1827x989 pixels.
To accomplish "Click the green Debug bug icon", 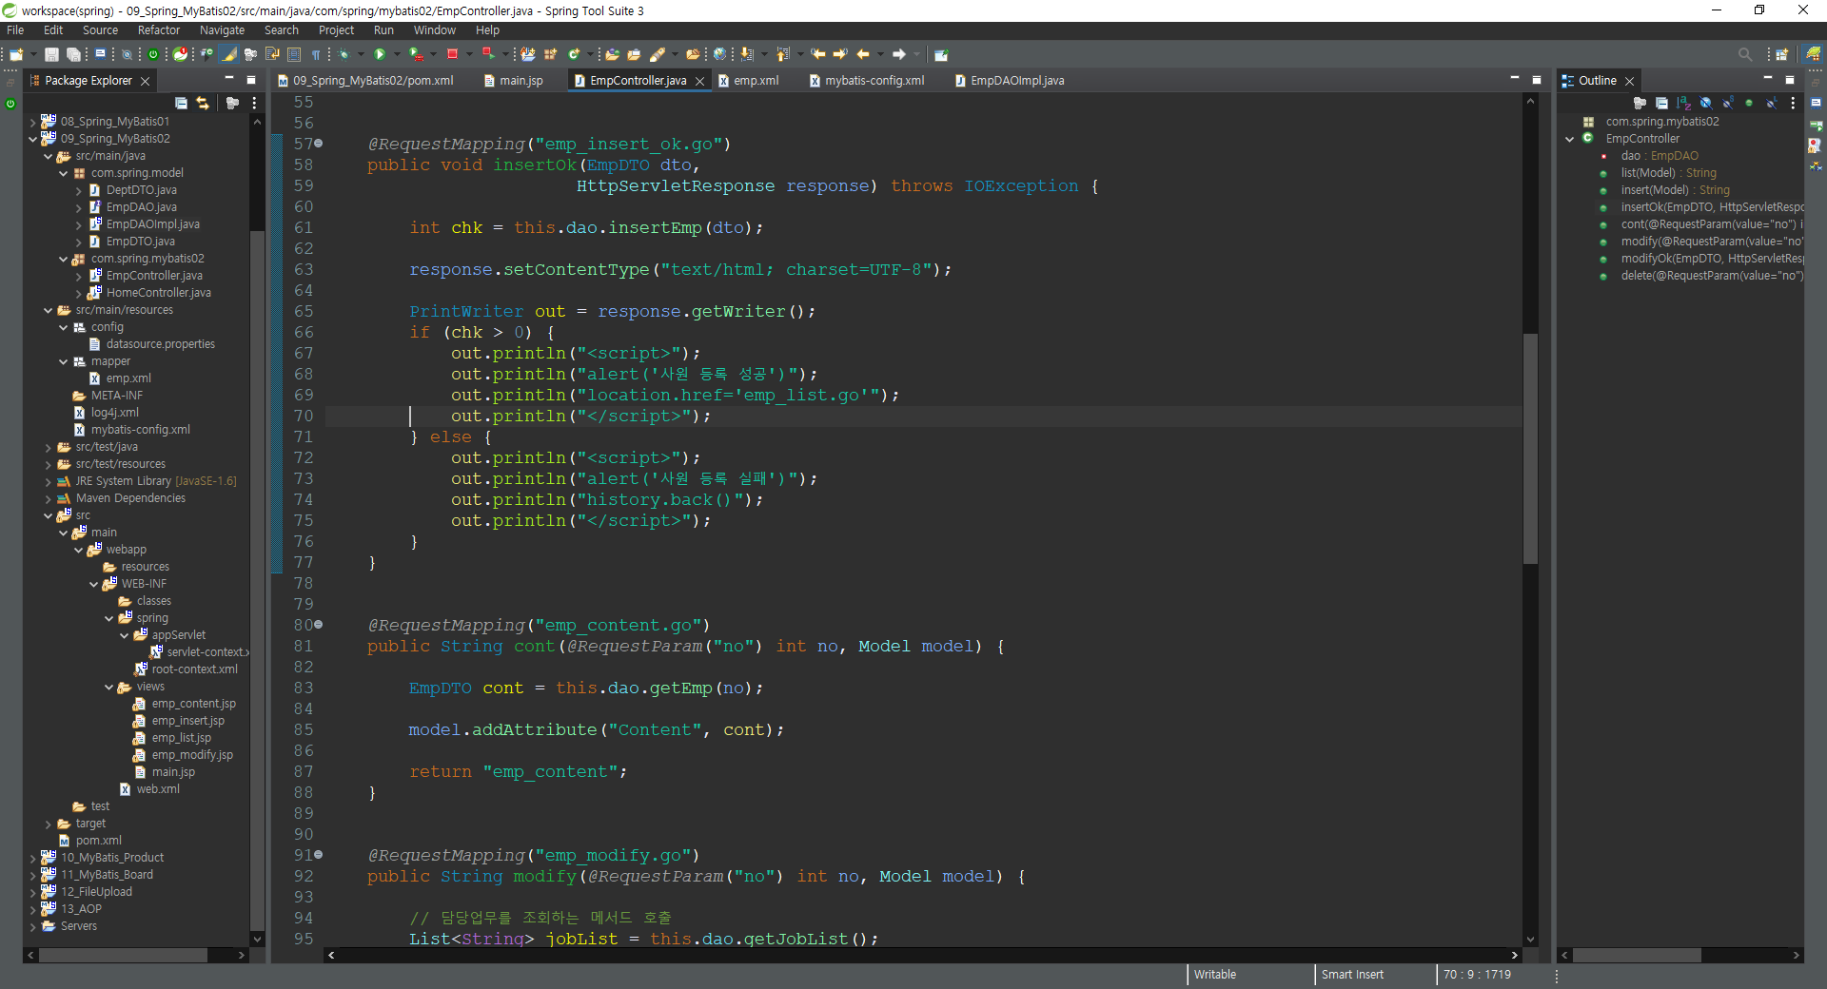I will [344, 54].
